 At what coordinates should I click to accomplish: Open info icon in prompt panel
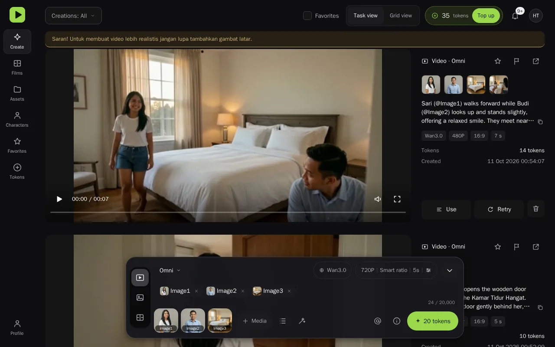pos(397,321)
